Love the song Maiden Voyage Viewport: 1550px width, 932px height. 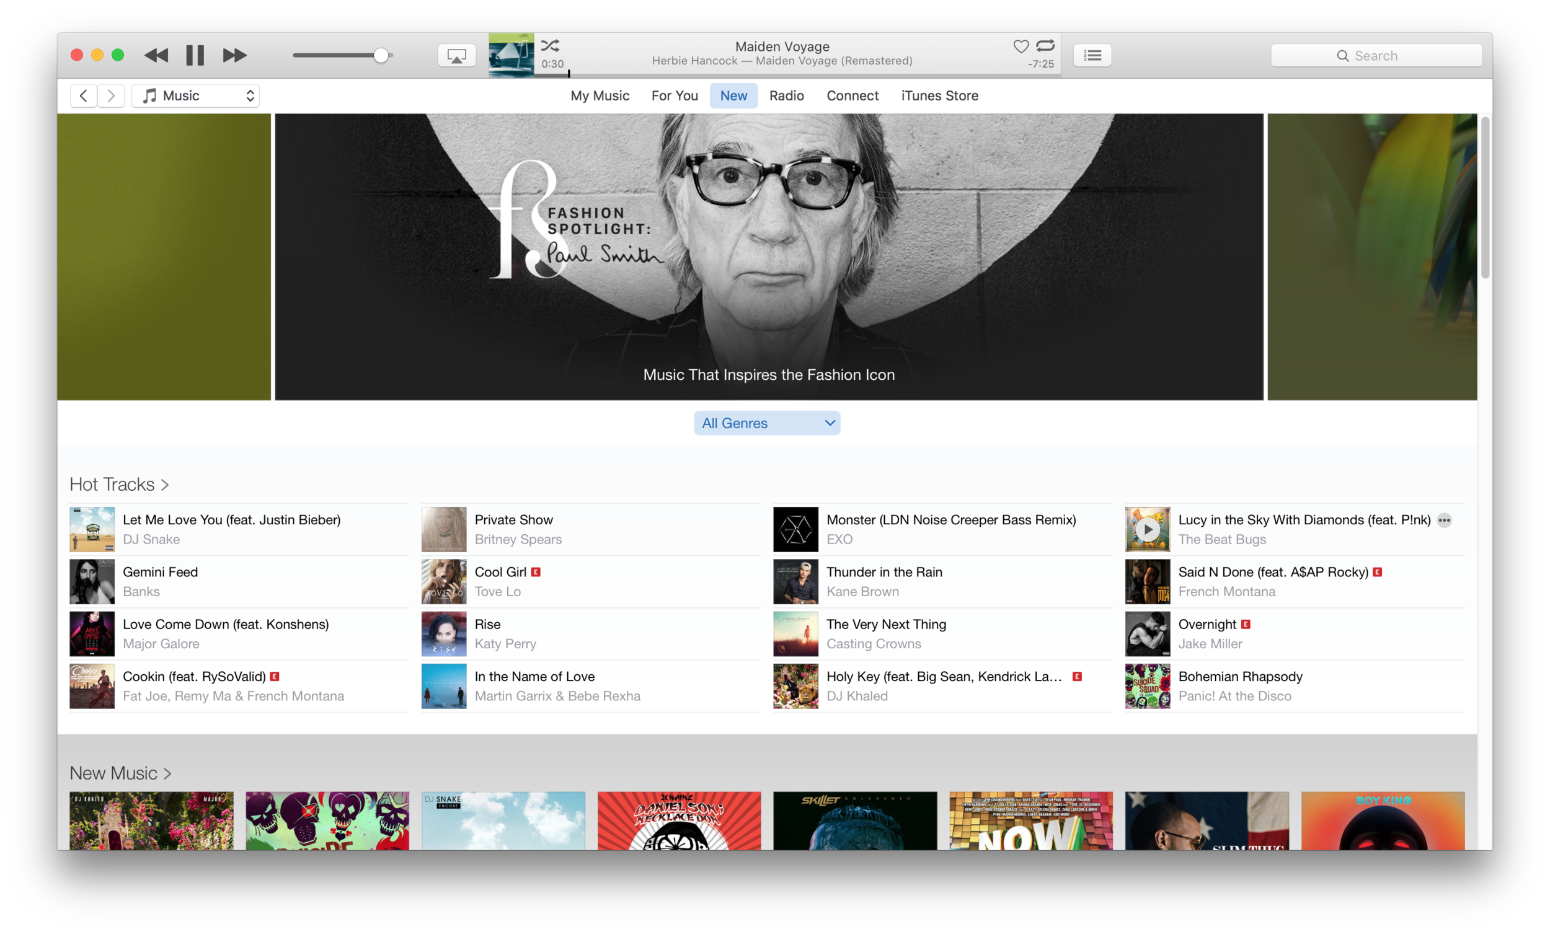1021,46
